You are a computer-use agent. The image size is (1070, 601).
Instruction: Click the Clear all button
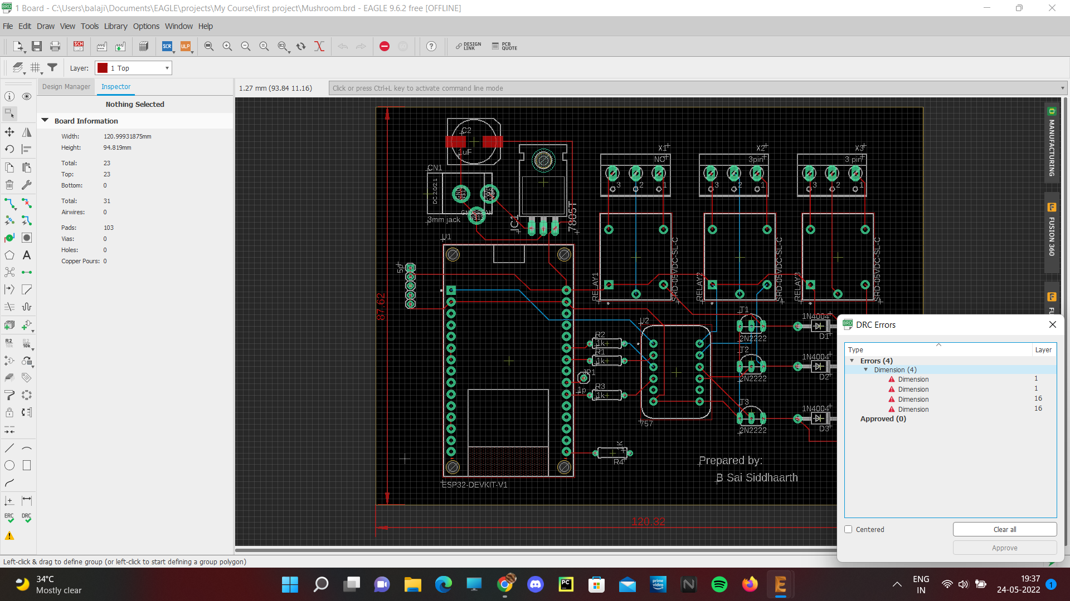[1004, 529]
